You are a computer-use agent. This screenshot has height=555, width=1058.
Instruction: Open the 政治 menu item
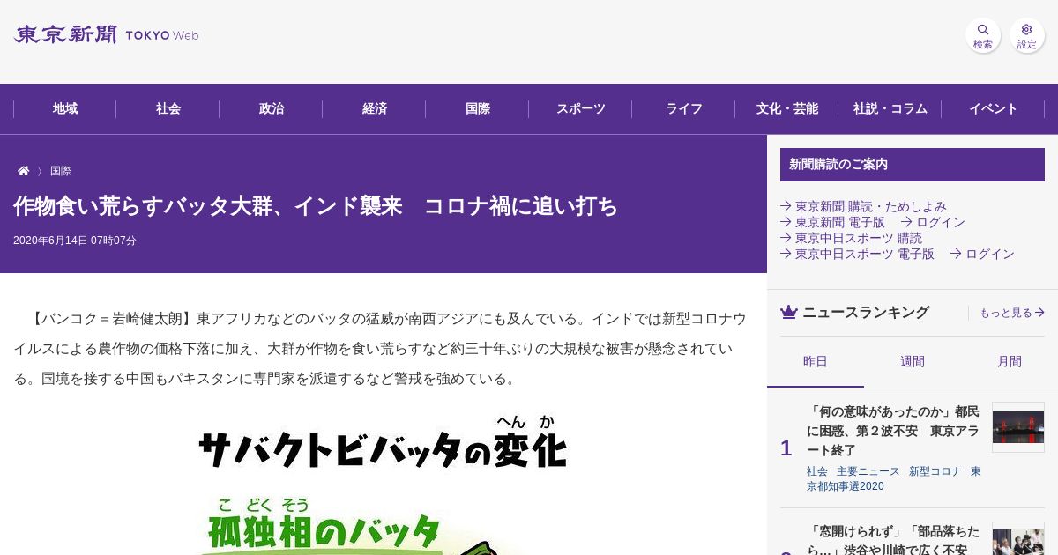click(272, 109)
